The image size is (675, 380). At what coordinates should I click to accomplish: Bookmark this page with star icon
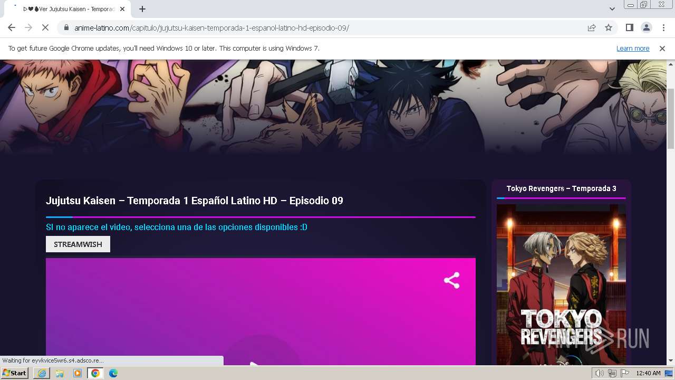point(609,28)
